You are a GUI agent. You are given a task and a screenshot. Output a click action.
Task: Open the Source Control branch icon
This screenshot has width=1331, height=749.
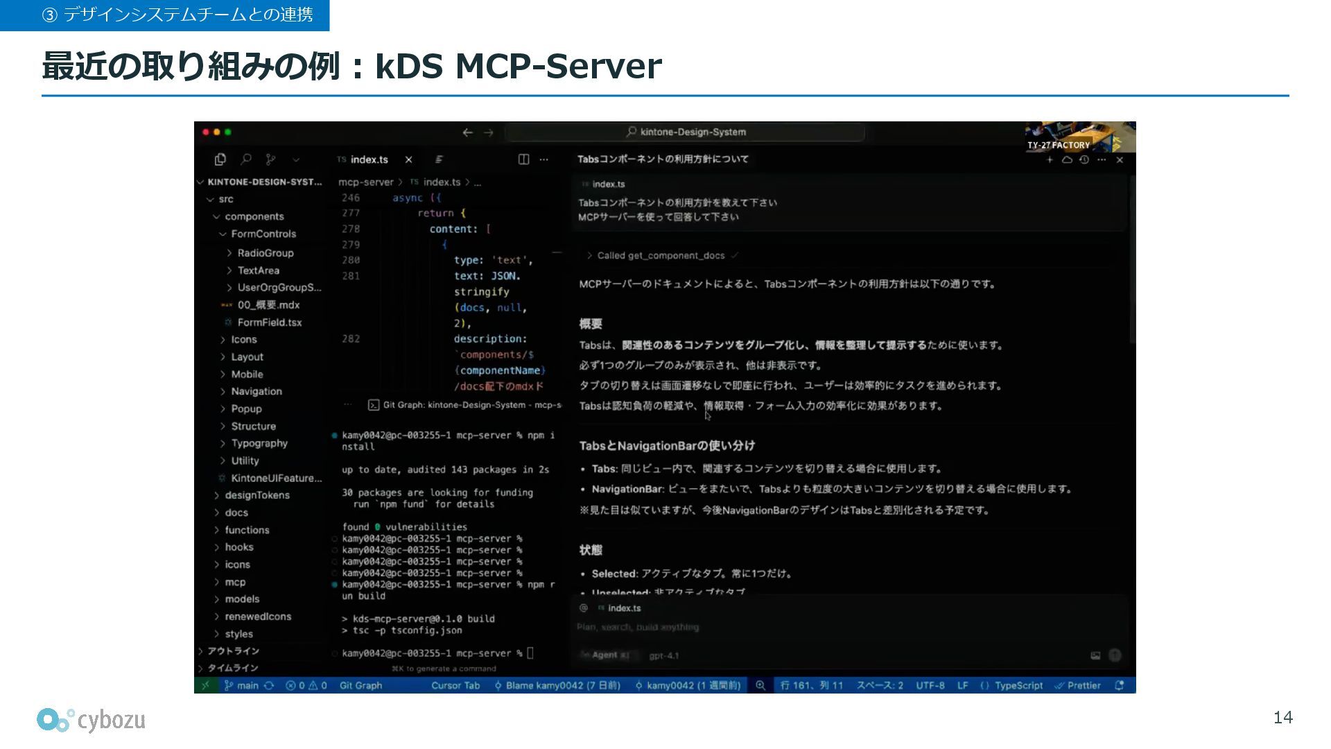tap(270, 160)
